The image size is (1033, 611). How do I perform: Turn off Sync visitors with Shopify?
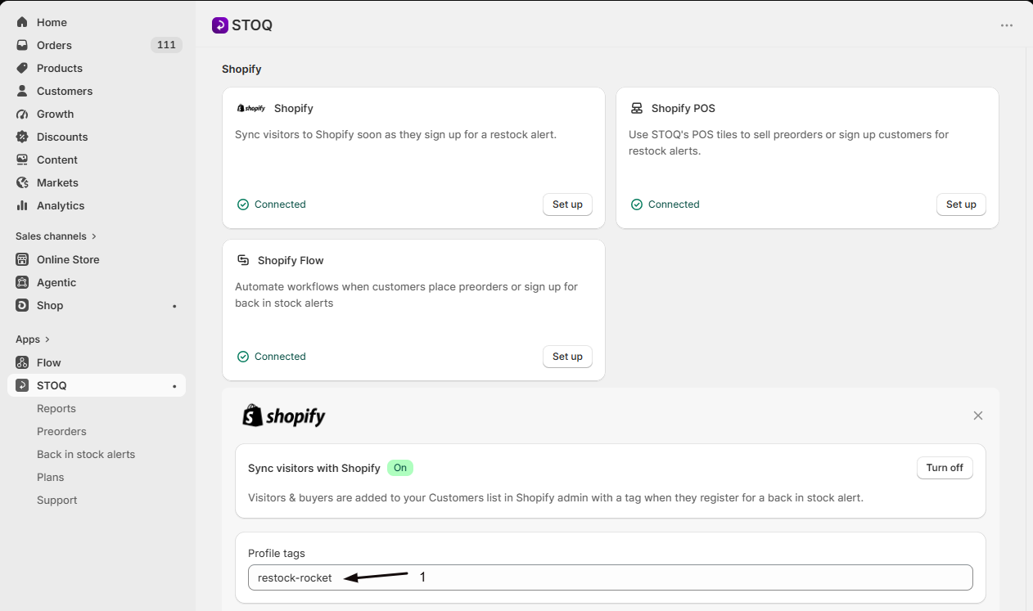pyautogui.click(x=945, y=468)
